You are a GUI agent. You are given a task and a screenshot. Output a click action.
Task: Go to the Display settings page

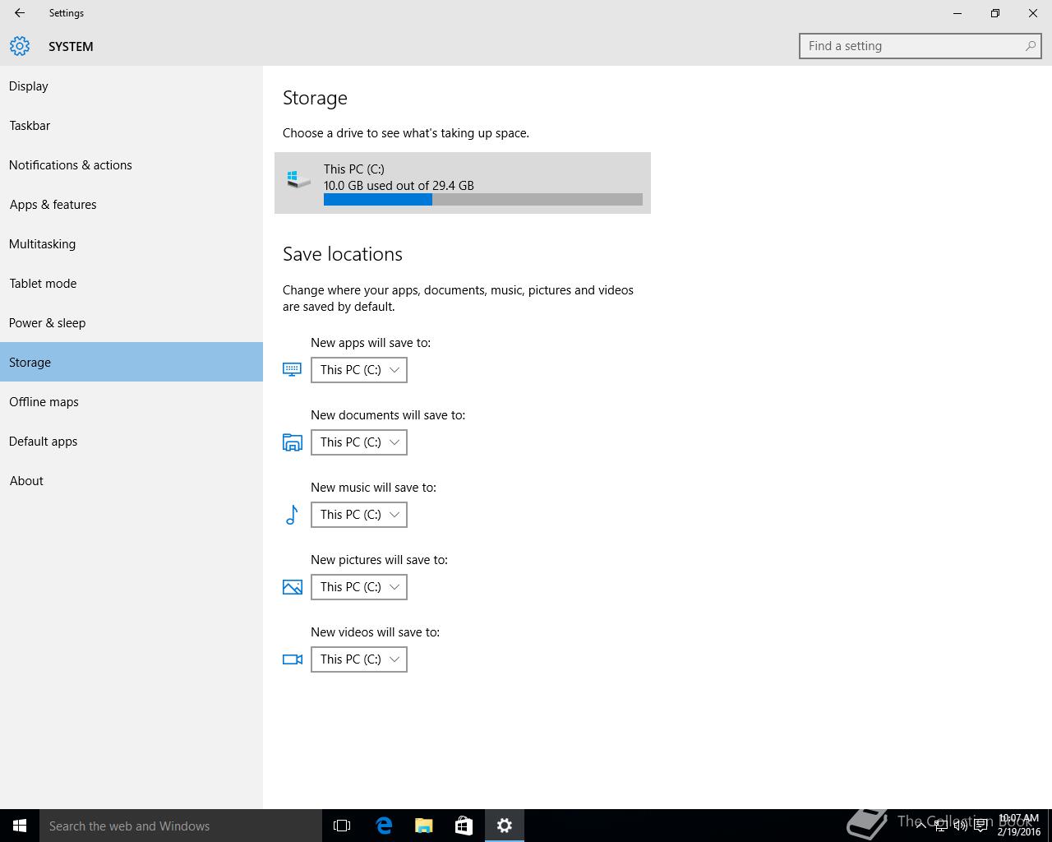[131, 86]
